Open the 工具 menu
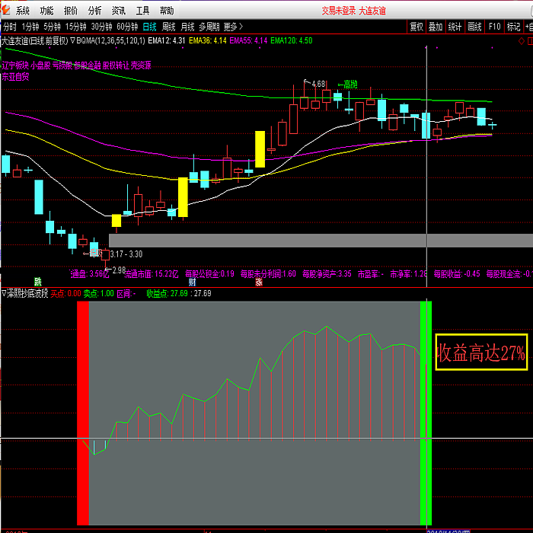 tap(143, 11)
